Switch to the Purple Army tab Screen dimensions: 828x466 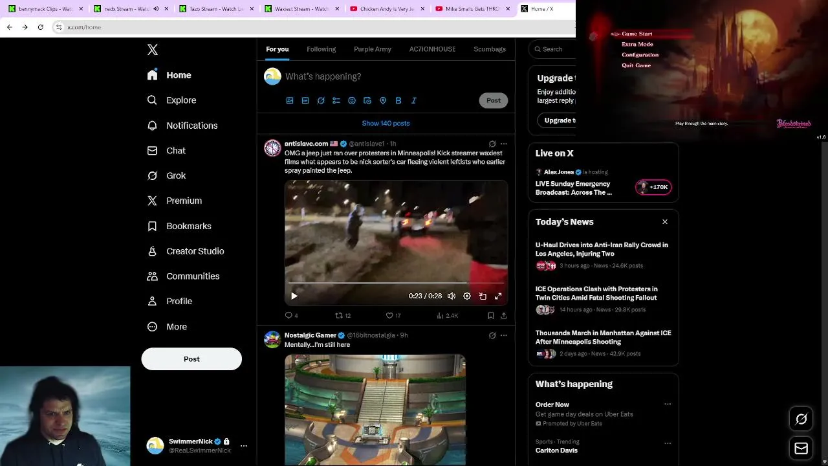pyautogui.click(x=373, y=49)
